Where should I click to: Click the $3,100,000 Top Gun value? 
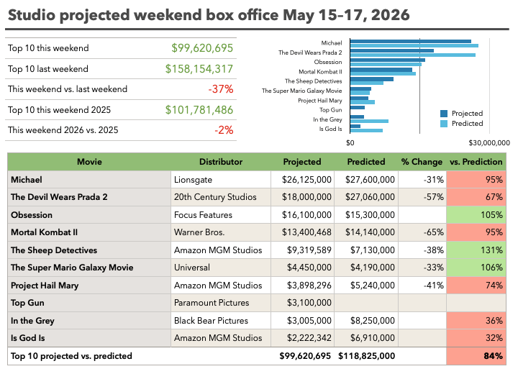(x=309, y=303)
